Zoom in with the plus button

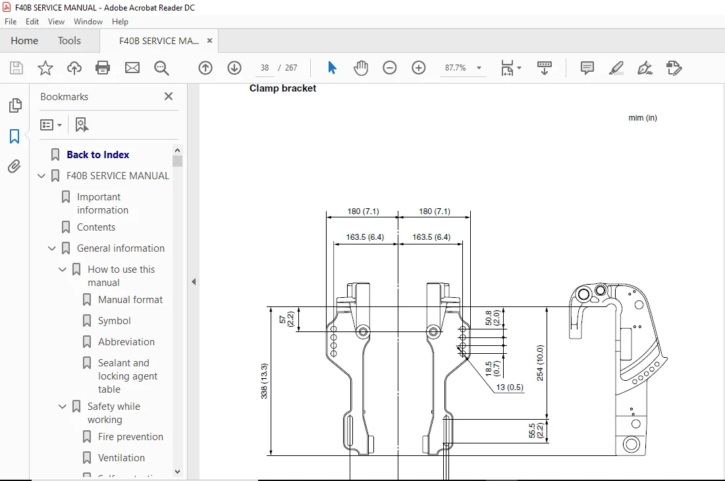[418, 68]
